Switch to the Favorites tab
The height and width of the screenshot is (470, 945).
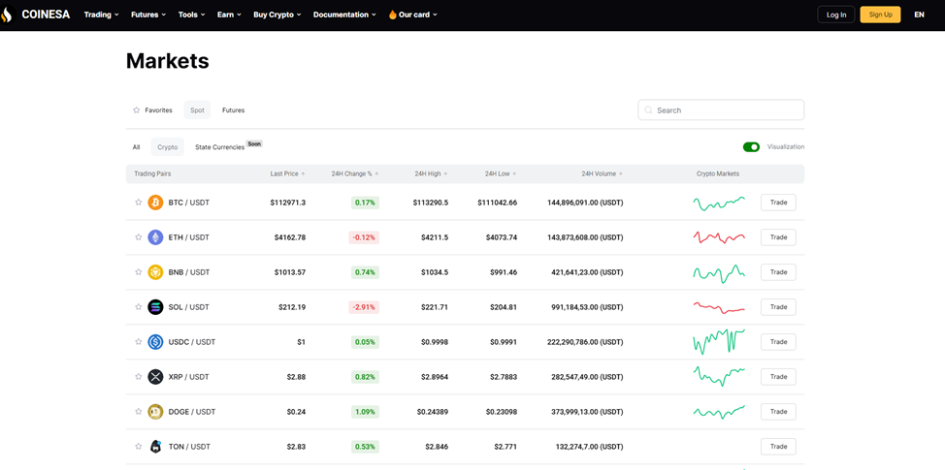[x=152, y=110]
